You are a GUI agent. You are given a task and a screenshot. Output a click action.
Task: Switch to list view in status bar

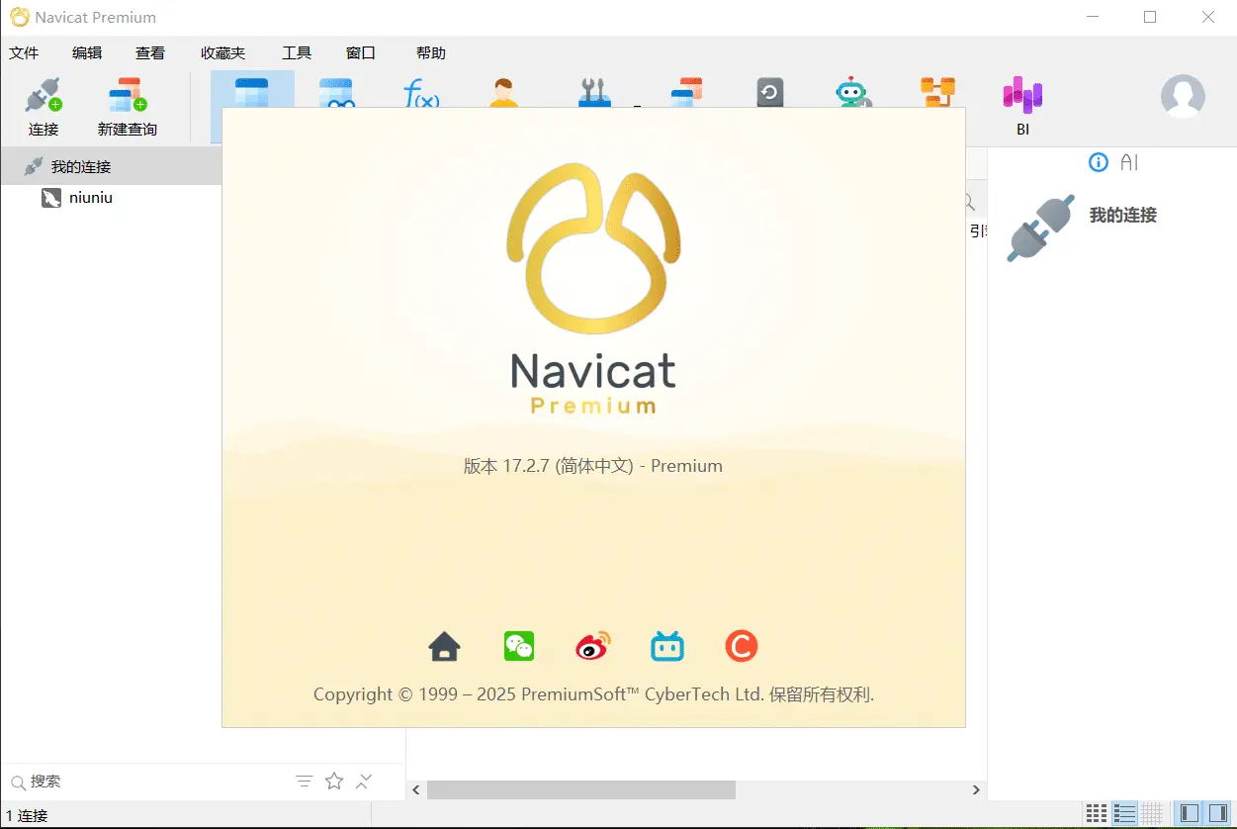(x=1124, y=813)
